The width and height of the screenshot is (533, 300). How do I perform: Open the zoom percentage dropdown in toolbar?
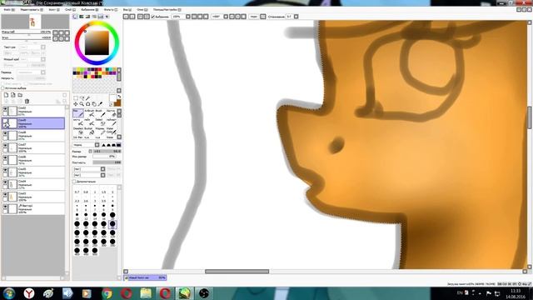187,17
